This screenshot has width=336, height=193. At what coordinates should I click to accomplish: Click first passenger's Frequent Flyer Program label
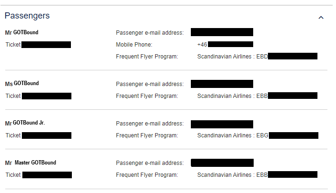click(147, 57)
